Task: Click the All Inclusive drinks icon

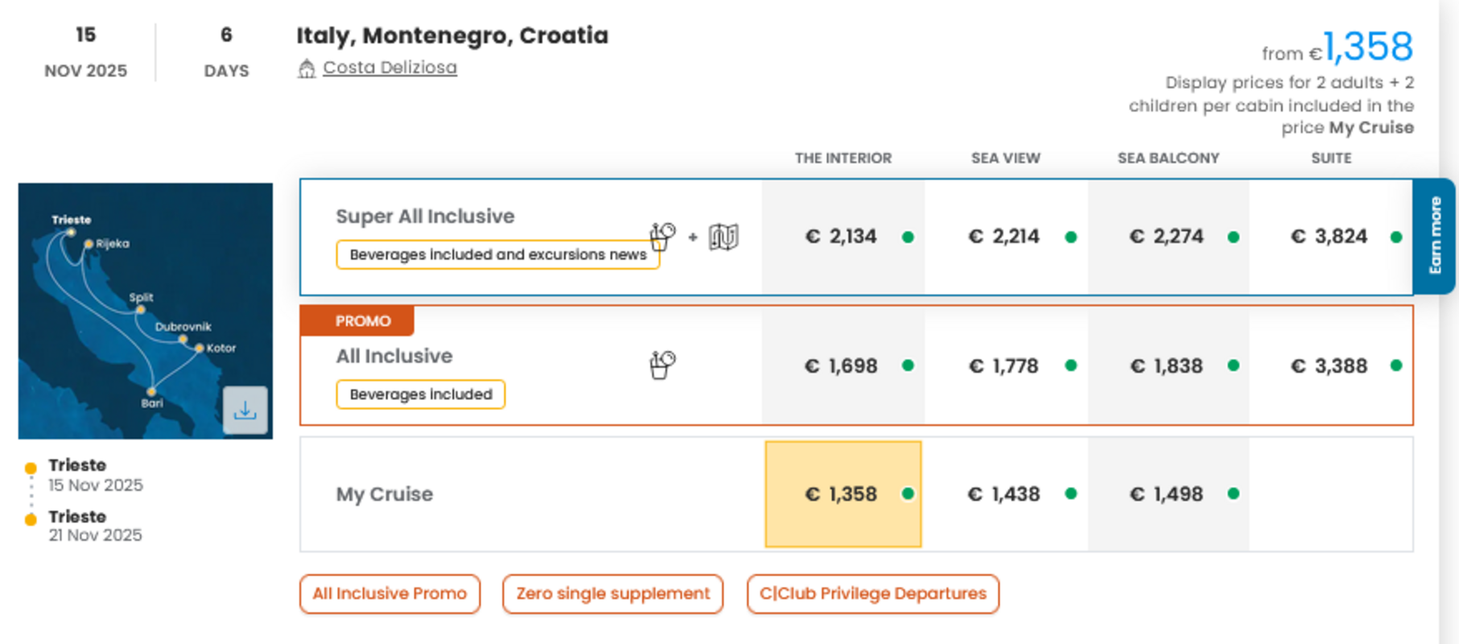Action: (662, 365)
